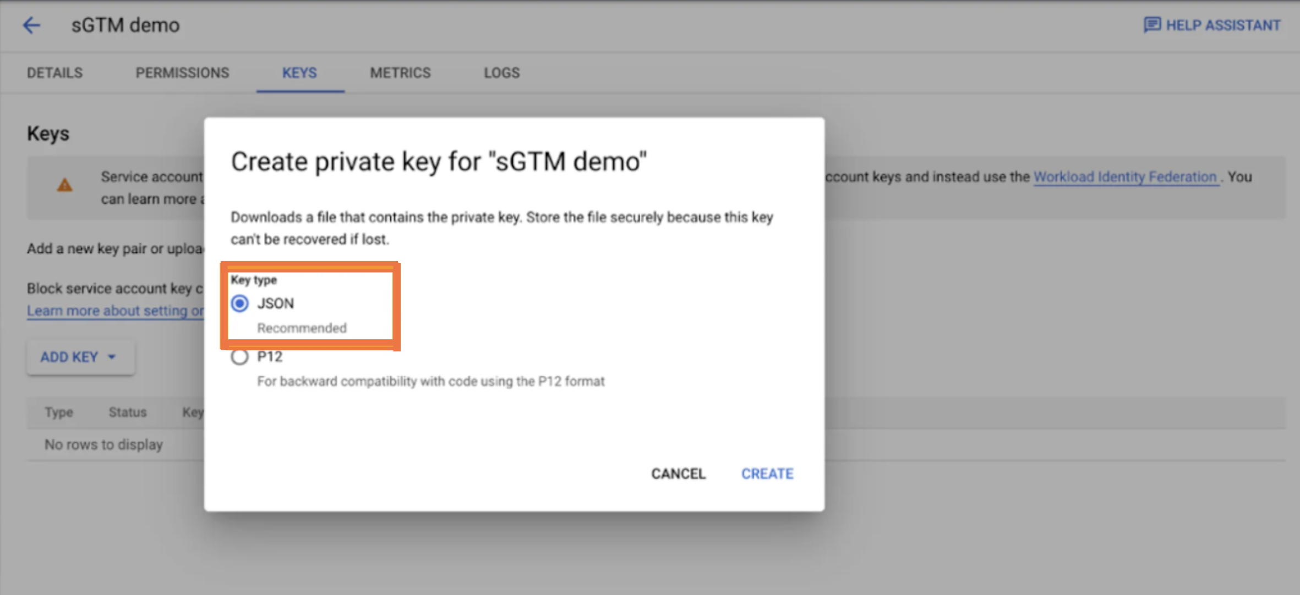Viewport: 1300px width, 595px height.
Task: Switch to the DETAILS tab
Action: pyautogui.click(x=55, y=73)
